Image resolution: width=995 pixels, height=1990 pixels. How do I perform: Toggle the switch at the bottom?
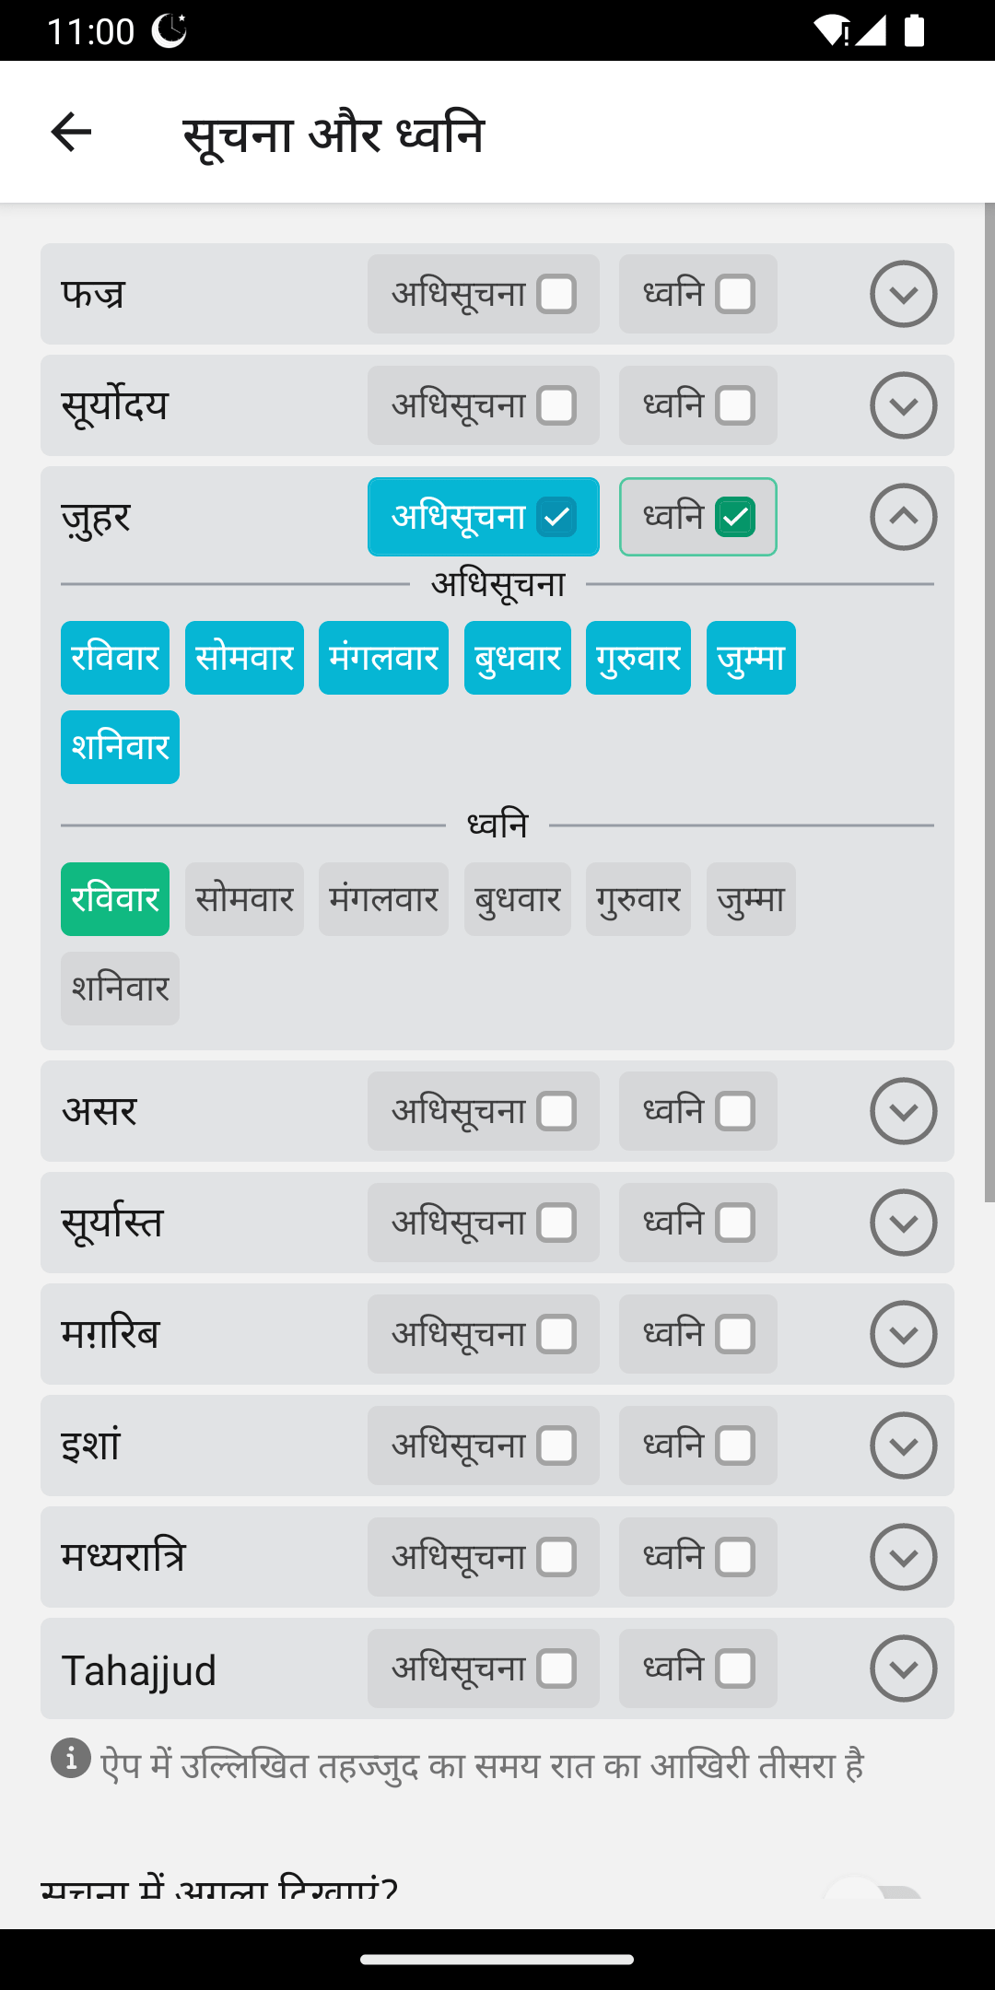pos(875,1890)
